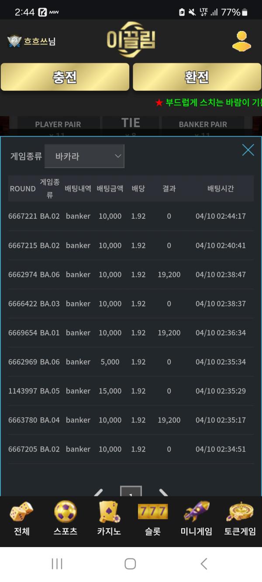Open the user profile icon
262x582 pixels.
241,41
